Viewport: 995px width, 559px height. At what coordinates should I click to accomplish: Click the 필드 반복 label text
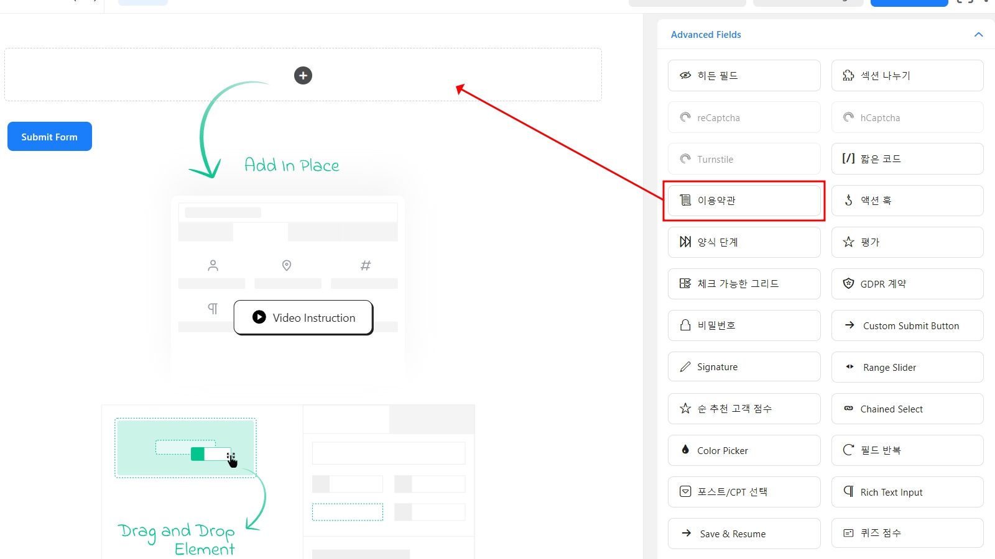[881, 450]
